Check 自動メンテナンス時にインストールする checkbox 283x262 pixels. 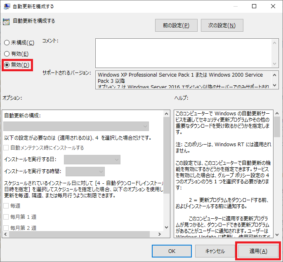(x=6, y=148)
